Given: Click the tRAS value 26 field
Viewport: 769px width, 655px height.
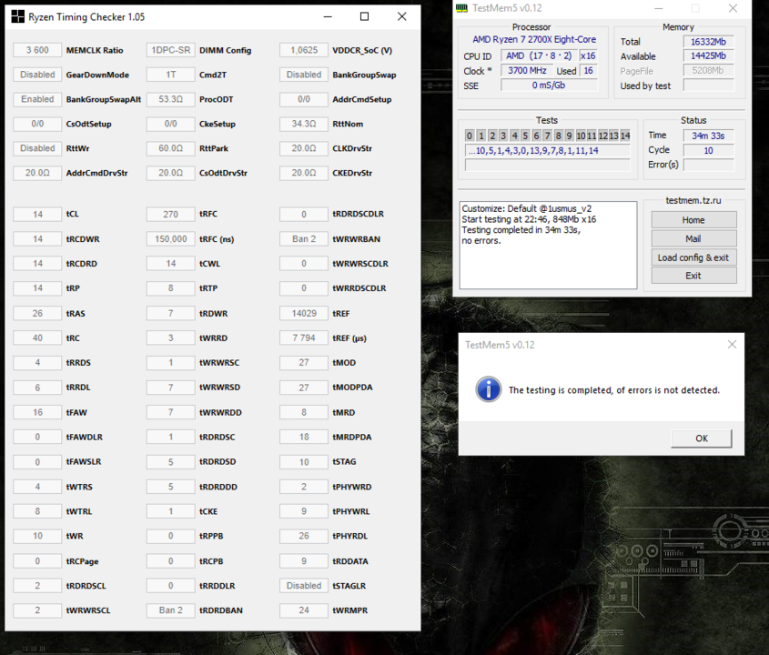Looking at the screenshot, I should click(x=37, y=313).
